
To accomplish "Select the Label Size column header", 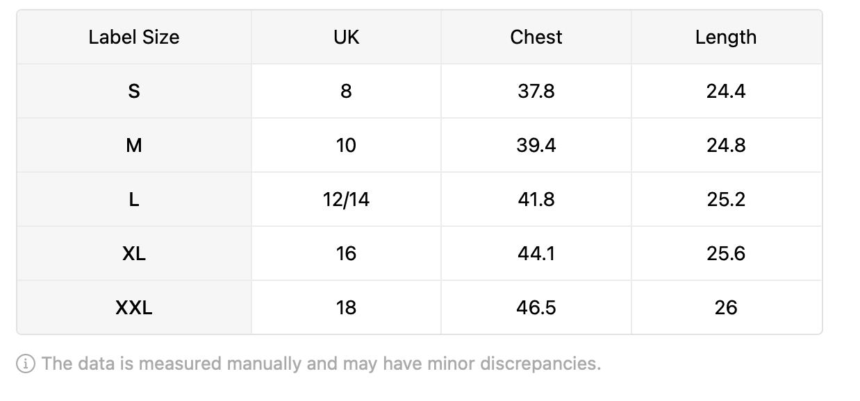I will [x=134, y=37].
